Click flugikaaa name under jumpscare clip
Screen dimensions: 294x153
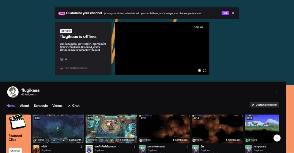tap(258, 150)
